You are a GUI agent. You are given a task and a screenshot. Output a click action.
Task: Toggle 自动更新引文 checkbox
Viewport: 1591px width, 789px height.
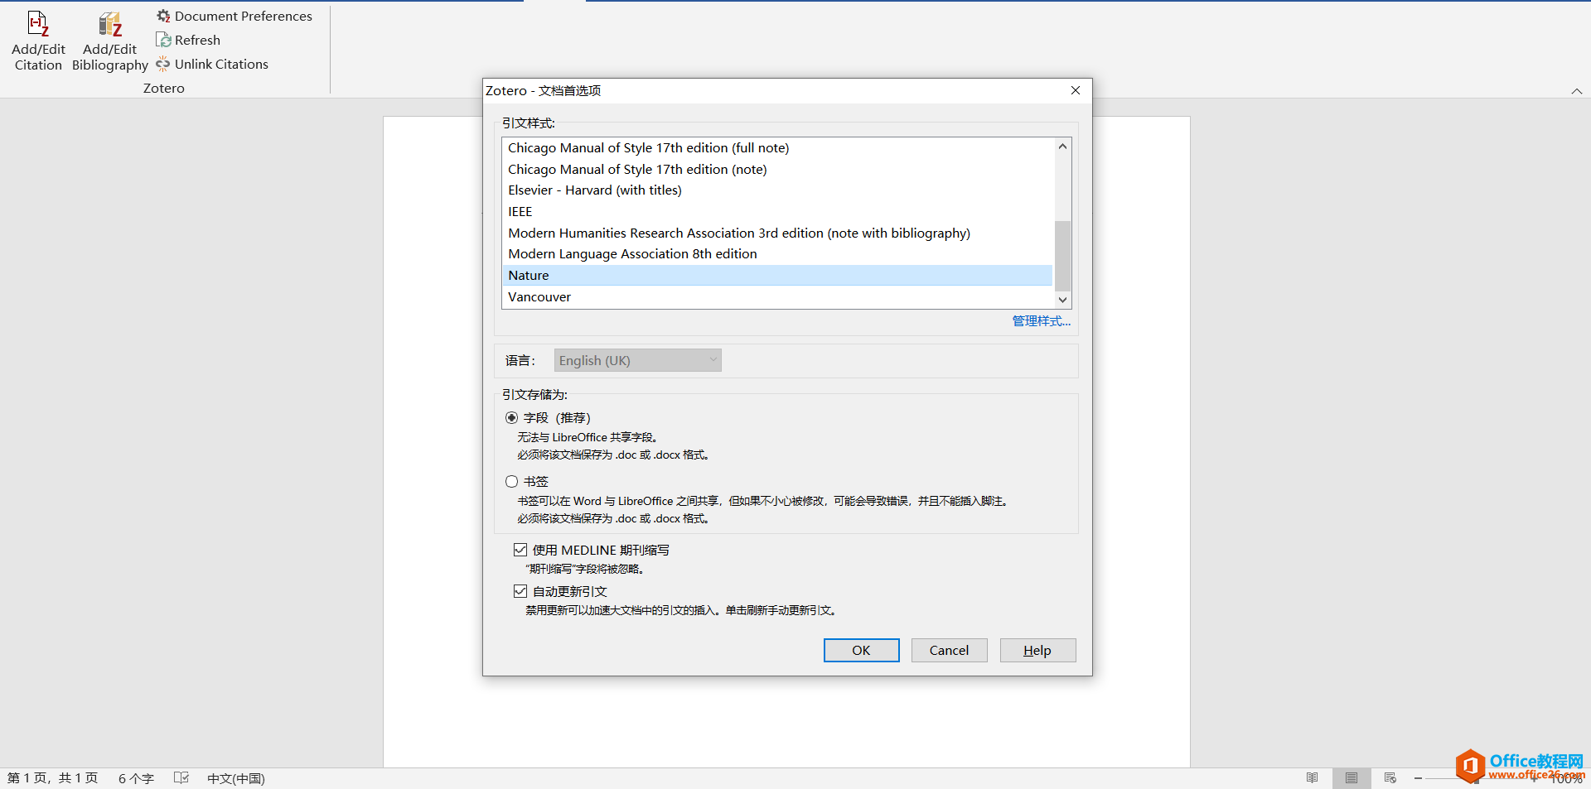tap(520, 591)
